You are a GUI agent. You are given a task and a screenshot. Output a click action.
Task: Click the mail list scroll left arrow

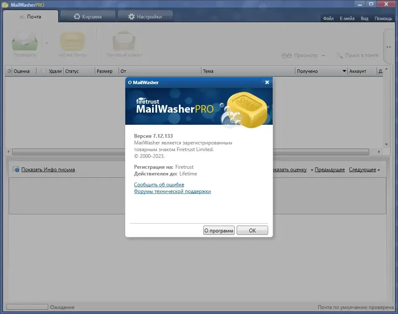pos(8,152)
